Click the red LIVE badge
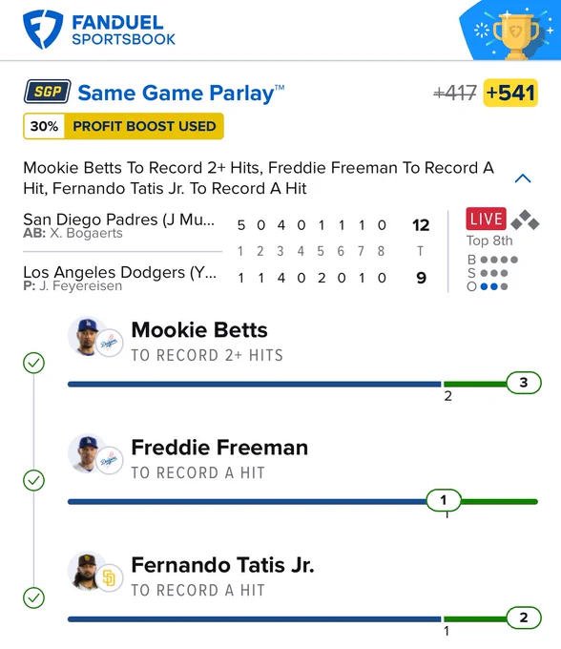The height and width of the screenshot is (649, 561). tap(487, 219)
